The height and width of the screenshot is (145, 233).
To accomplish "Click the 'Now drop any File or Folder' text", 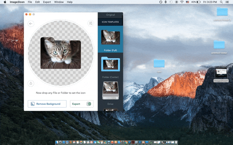I will click(61, 93).
